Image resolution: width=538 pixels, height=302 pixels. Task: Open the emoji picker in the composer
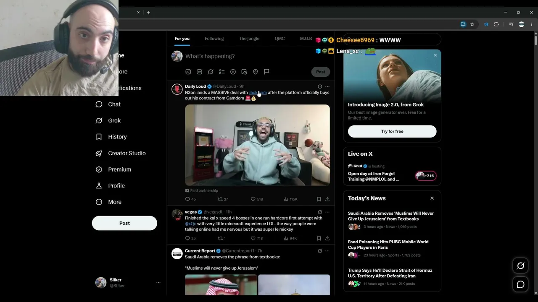pyautogui.click(x=233, y=72)
